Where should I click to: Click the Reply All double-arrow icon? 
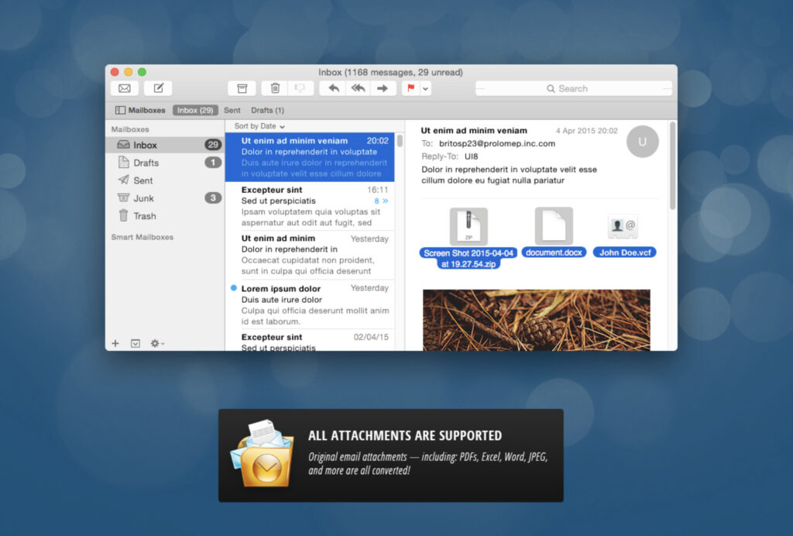point(357,88)
